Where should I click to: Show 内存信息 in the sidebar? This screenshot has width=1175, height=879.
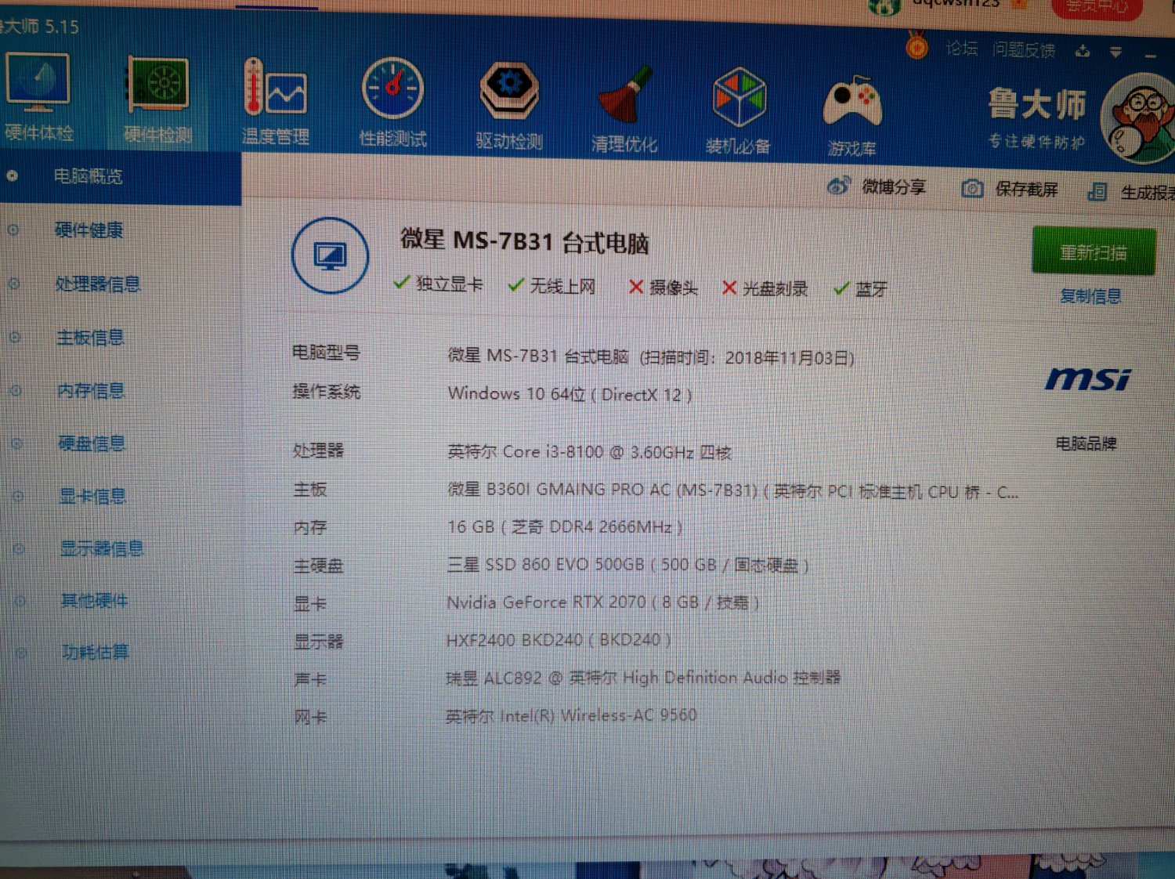pyautogui.click(x=91, y=390)
